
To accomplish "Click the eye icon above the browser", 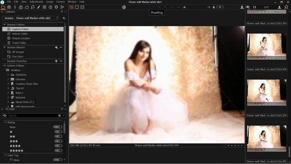I will tap(248, 7).
